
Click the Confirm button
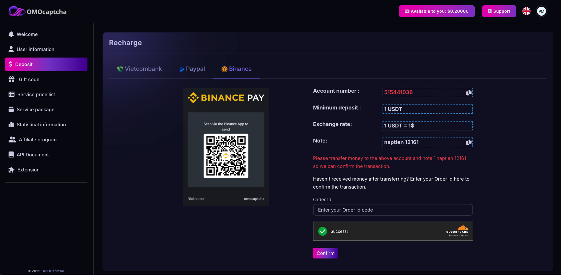(326, 253)
